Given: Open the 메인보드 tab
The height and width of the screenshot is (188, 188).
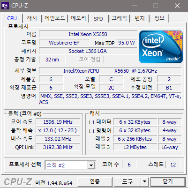Looking at the screenshot, I should [x=55, y=18].
